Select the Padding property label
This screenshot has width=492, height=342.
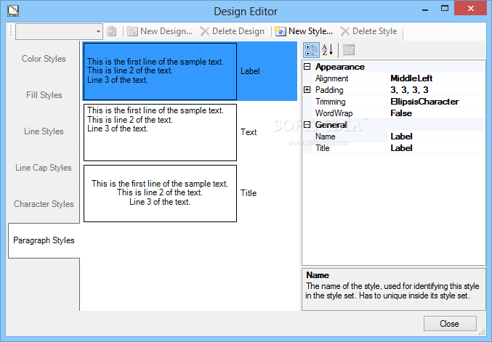[x=329, y=90]
